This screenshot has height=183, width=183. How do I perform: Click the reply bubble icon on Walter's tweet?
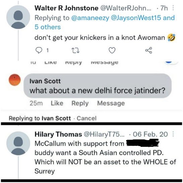[39, 50]
